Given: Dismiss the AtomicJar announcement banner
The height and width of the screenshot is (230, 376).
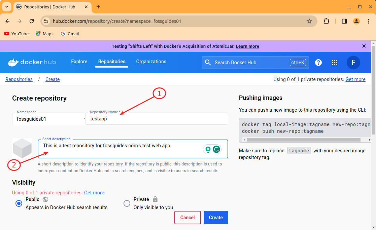Looking at the screenshot, I should point(364,46).
